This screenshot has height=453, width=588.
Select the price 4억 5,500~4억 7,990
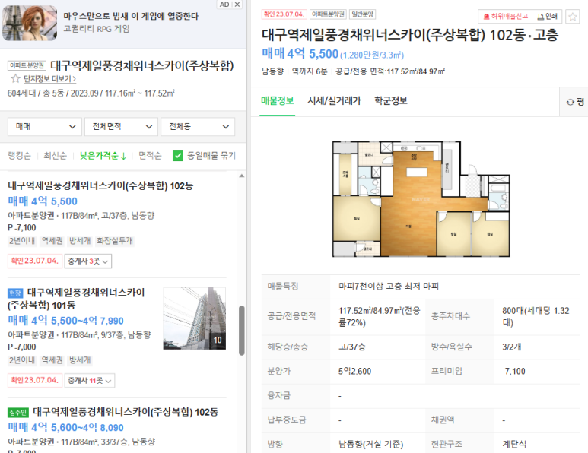tap(65, 321)
